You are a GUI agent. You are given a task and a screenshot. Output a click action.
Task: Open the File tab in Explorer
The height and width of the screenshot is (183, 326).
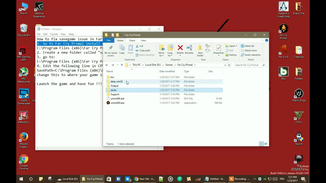pos(108,40)
